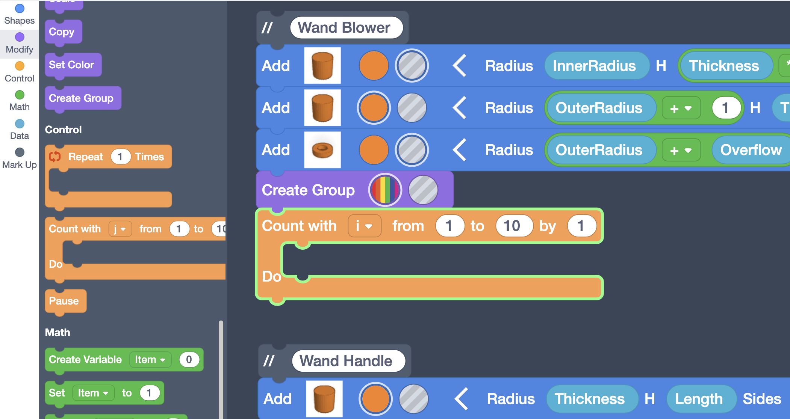Collapse the first Add block's parameter arrow
The width and height of the screenshot is (790, 419).
coord(460,66)
